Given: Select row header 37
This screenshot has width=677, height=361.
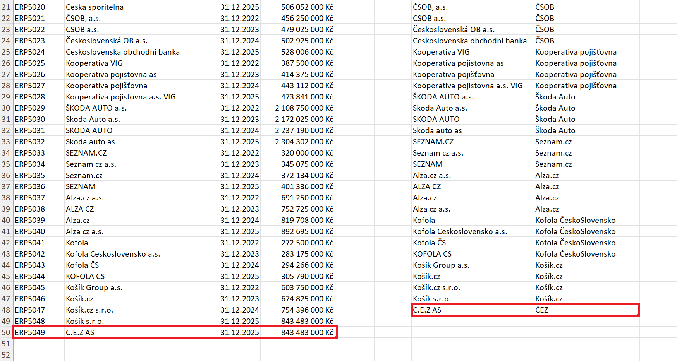Looking at the screenshot, I should click(6, 186).
